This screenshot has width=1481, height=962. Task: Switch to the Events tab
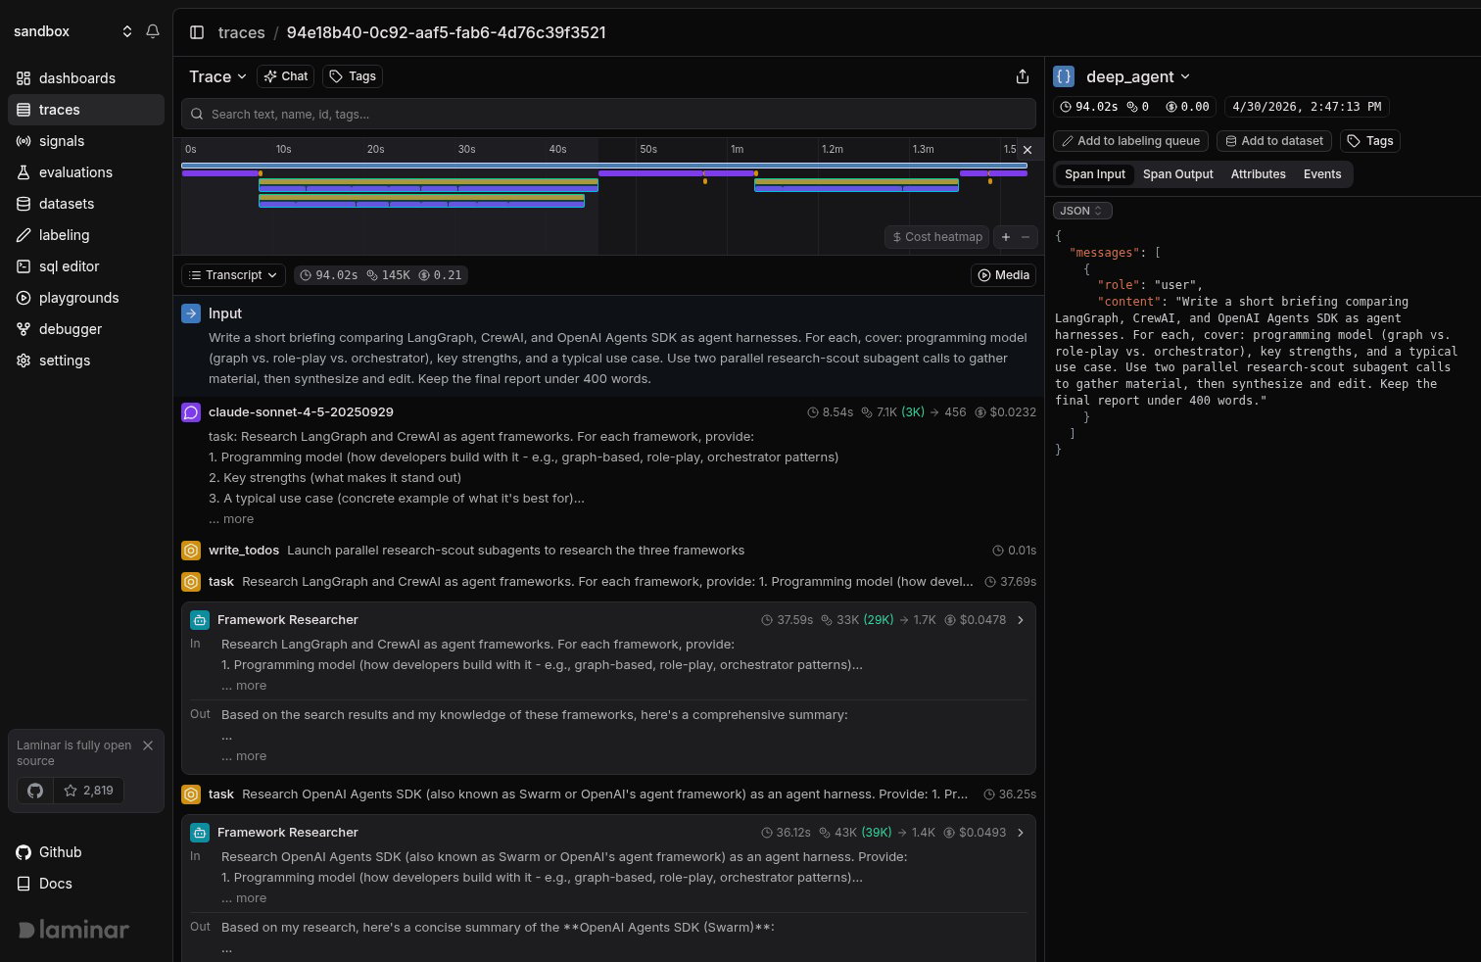pyautogui.click(x=1322, y=174)
